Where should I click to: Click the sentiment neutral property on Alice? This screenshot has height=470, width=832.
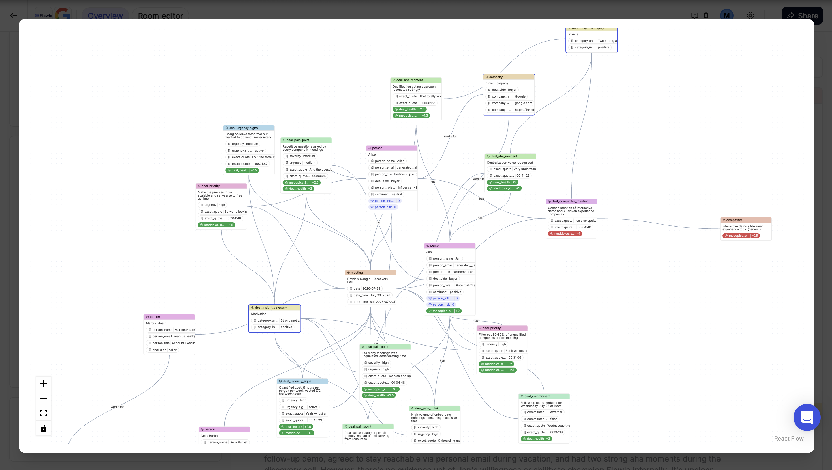coord(387,194)
